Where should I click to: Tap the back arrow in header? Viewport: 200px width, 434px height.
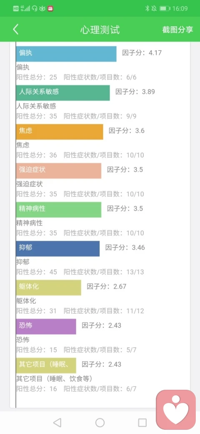(x=16, y=29)
